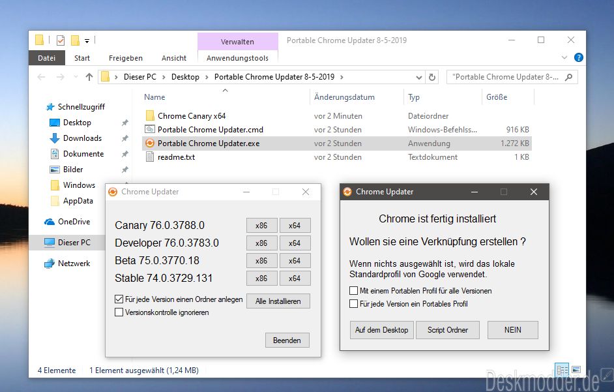
Task: Click the back navigation arrow in Explorer
Action: pyautogui.click(x=41, y=77)
